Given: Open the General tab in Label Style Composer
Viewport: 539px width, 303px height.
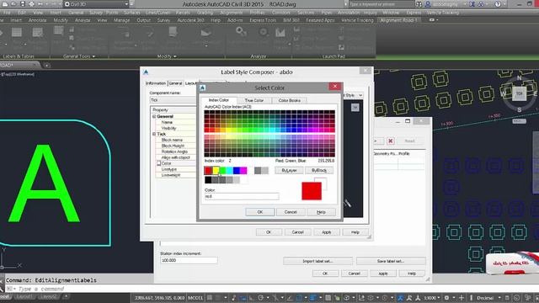Looking at the screenshot, I should (x=175, y=83).
